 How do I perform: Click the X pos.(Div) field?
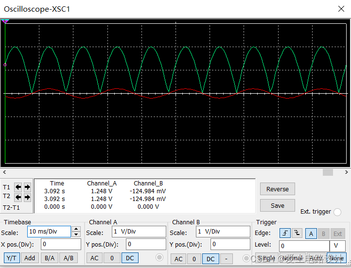coord(61,244)
